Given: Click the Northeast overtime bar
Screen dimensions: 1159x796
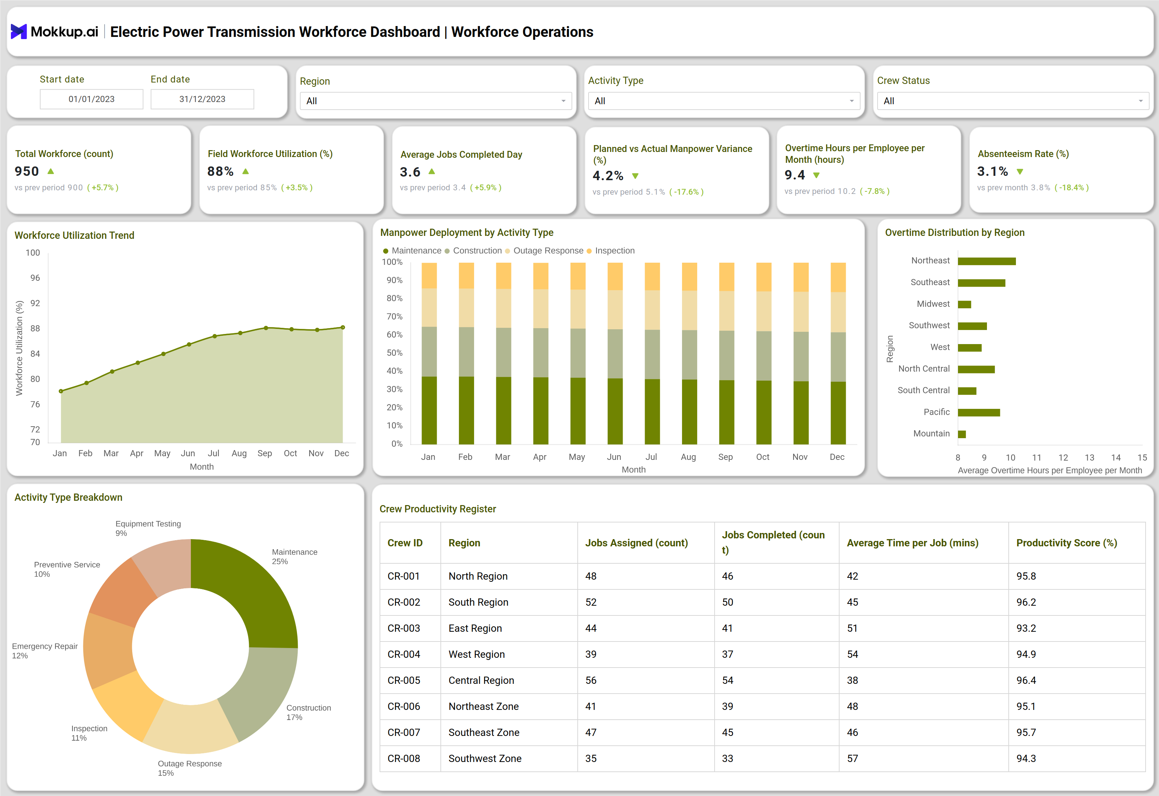Looking at the screenshot, I should tap(987, 261).
